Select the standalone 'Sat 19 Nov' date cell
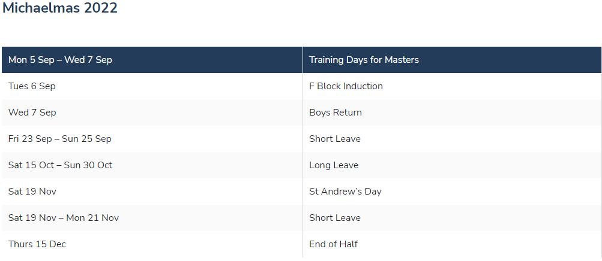This screenshot has width=602, height=261. click(x=32, y=192)
